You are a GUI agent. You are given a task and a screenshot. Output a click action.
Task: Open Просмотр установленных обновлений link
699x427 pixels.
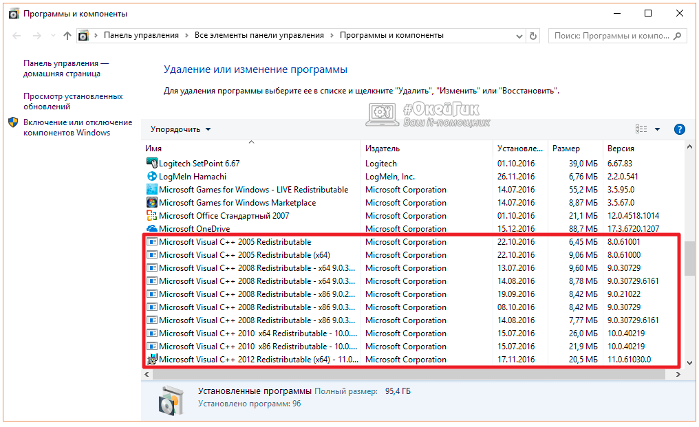73,102
